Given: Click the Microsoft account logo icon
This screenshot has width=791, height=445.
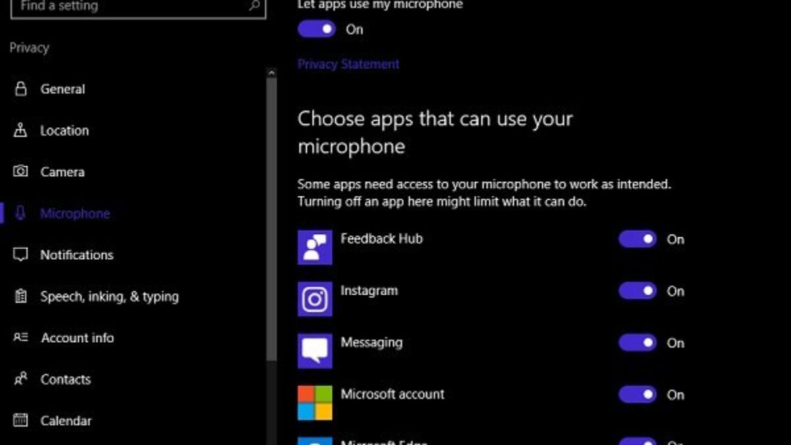Looking at the screenshot, I should click(x=315, y=403).
